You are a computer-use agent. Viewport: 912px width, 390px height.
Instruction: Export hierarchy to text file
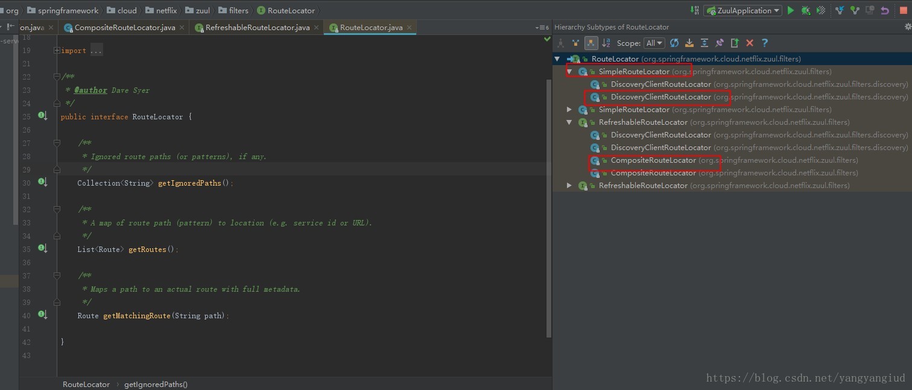coord(734,43)
